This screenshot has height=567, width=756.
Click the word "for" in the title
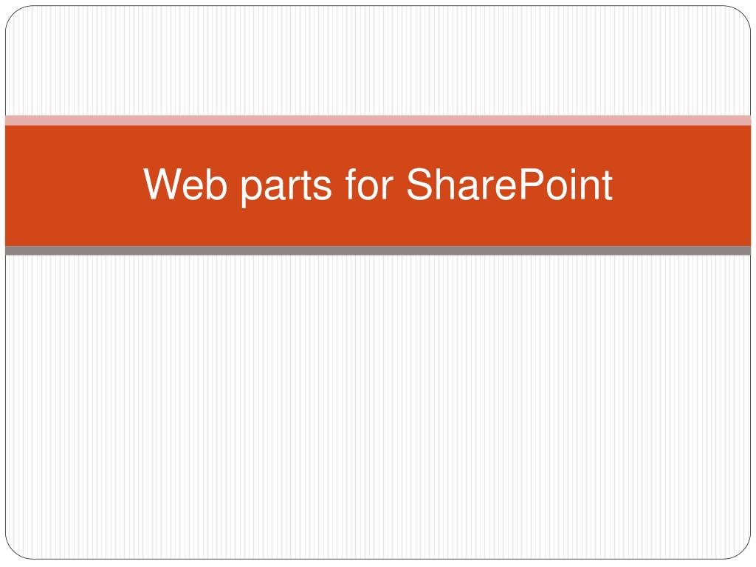pos(369,183)
